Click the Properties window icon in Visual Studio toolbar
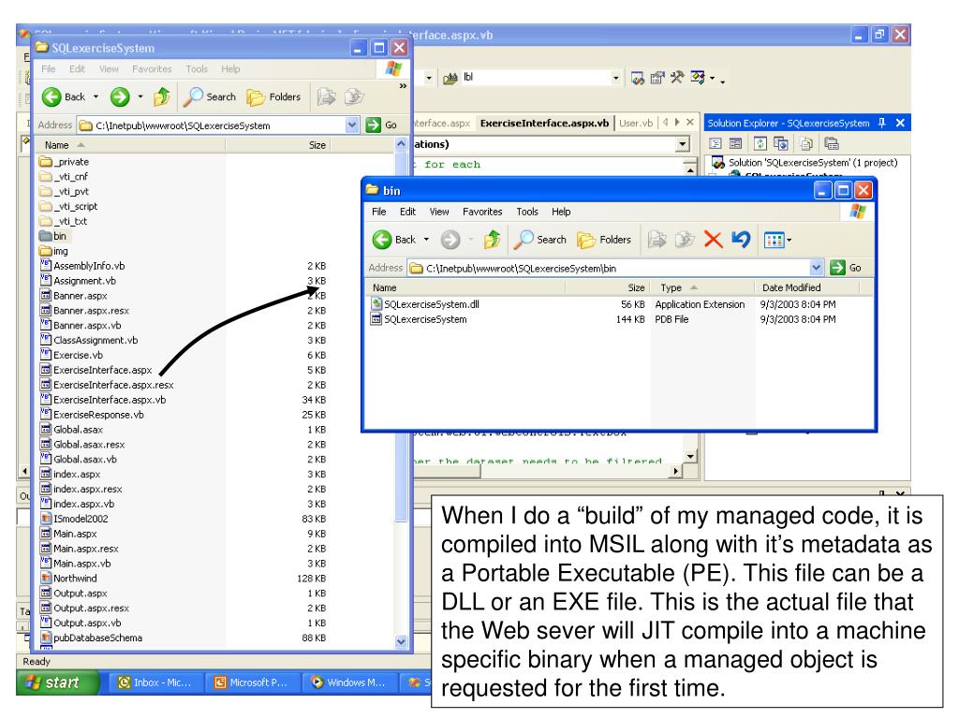Screen dimensions: 959x719 (x=657, y=78)
